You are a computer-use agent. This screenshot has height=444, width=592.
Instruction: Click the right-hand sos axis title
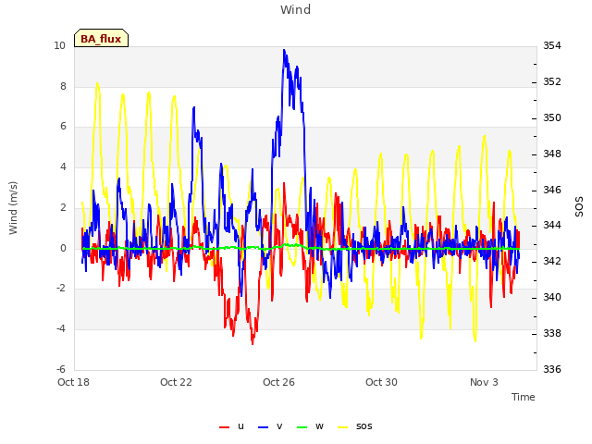579,206
